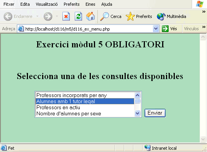Screen dimensions: 207x152
Task: Click the 'Intranet local' status text
Action: 164,148
